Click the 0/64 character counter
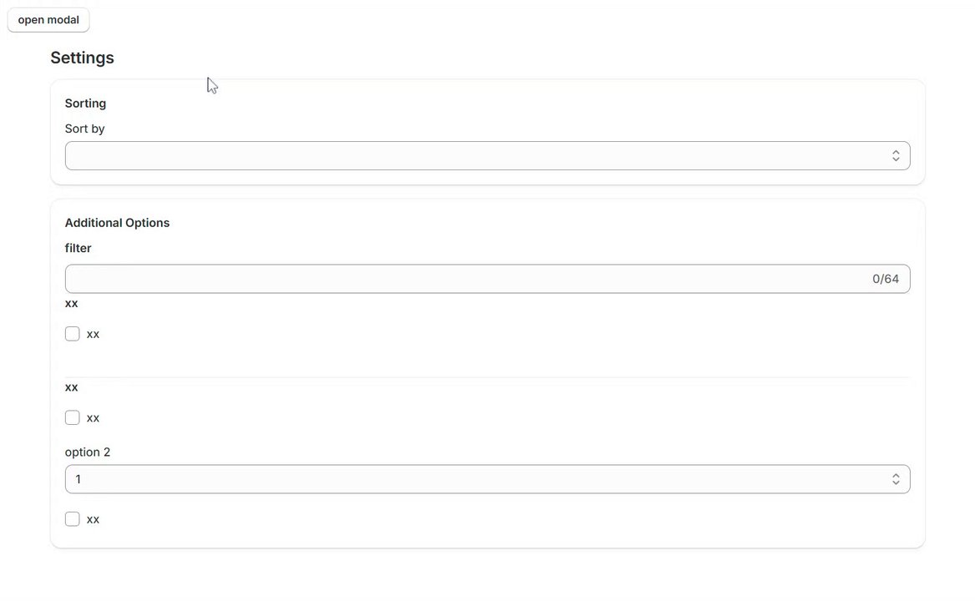The height and width of the screenshot is (601, 975). [885, 279]
